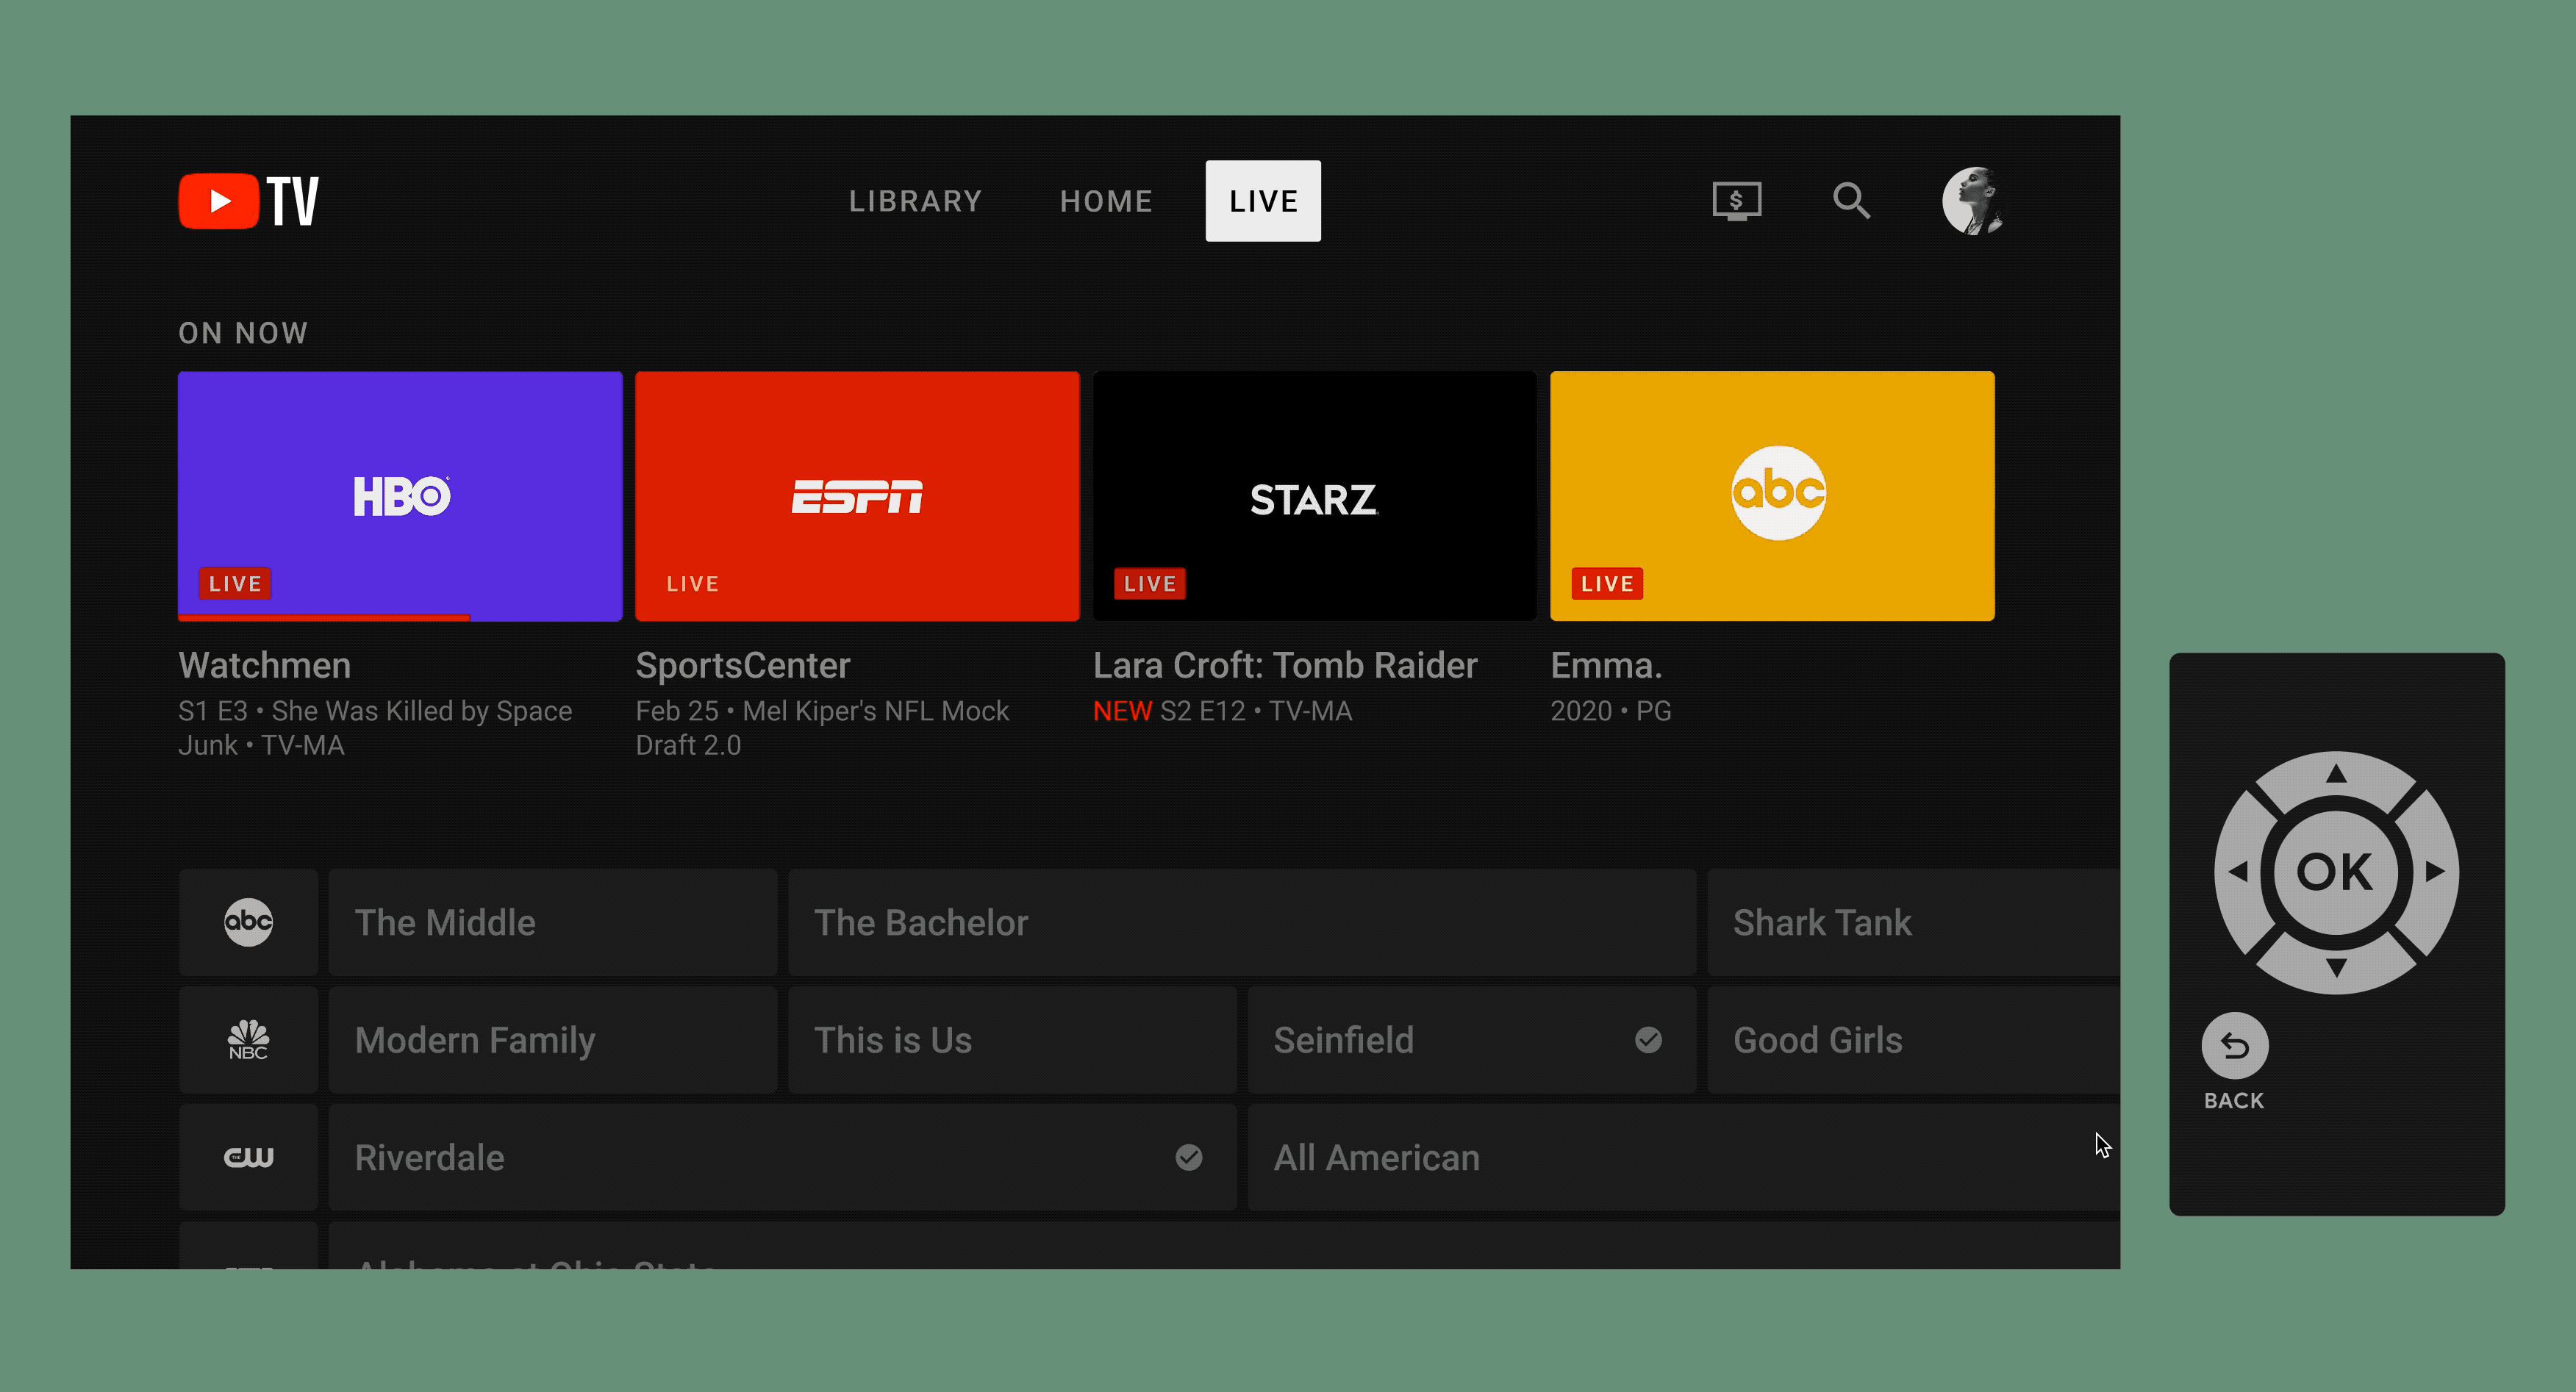
Task: Open Riverdale in the guide
Action: [782, 1157]
